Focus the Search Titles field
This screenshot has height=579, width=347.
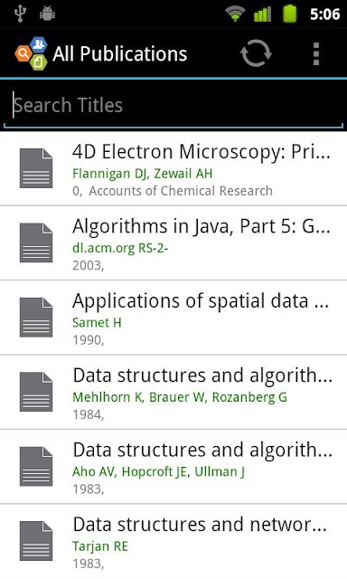173,105
